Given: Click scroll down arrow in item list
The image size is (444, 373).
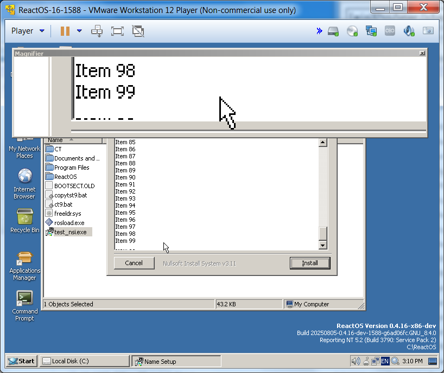Looking at the screenshot, I should coord(322,245).
